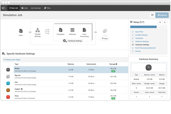The image size is (171, 114).
Task: Open the Desktops menu item
Action: pyautogui.click(x=36, y=8)
